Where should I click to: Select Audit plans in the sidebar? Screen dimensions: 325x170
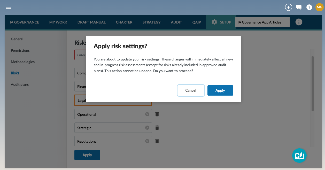(20, 84)
